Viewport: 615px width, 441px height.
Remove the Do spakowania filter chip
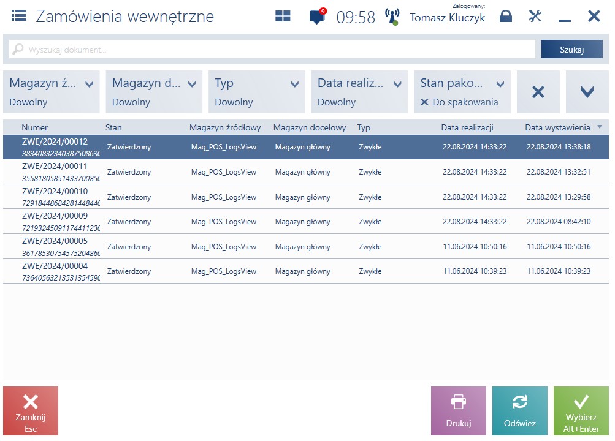click(x=424, y=102)
